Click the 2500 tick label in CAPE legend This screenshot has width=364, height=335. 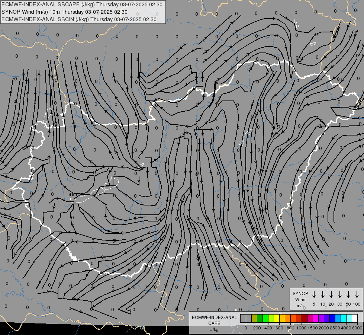[335, 328]
